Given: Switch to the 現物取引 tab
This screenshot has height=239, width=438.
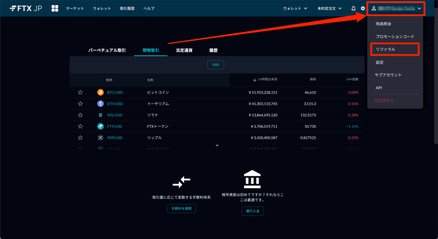Looking at the screenshot, I should pos(151,50).
